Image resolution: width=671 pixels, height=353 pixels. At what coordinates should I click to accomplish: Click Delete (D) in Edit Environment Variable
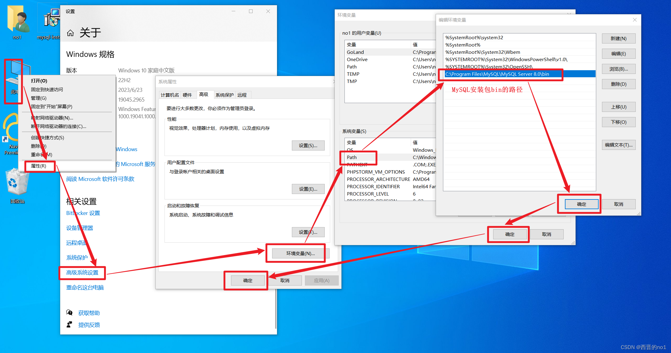coord(619,84)
